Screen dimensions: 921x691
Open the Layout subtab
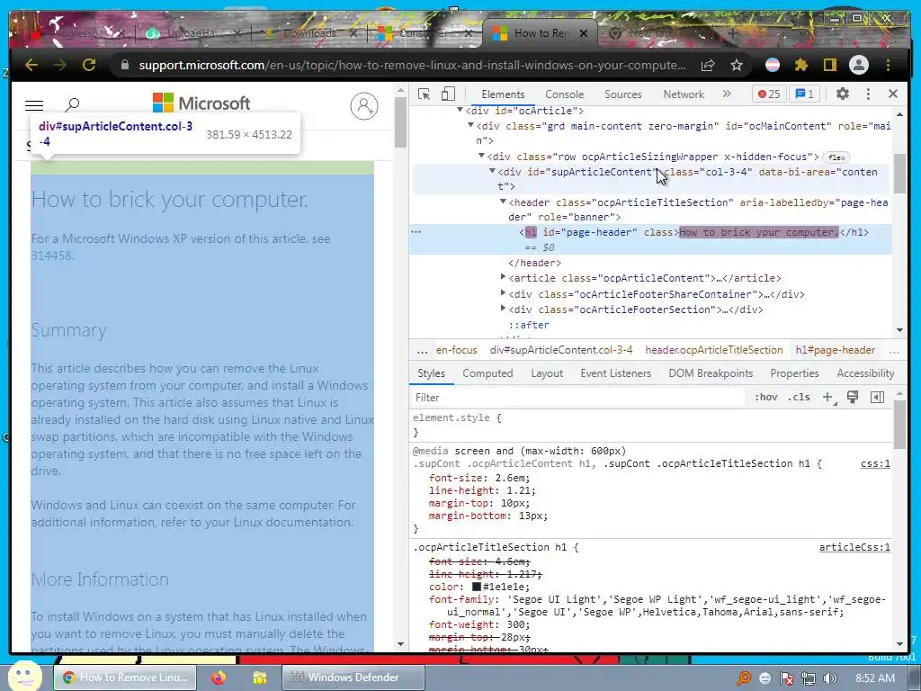547,373
